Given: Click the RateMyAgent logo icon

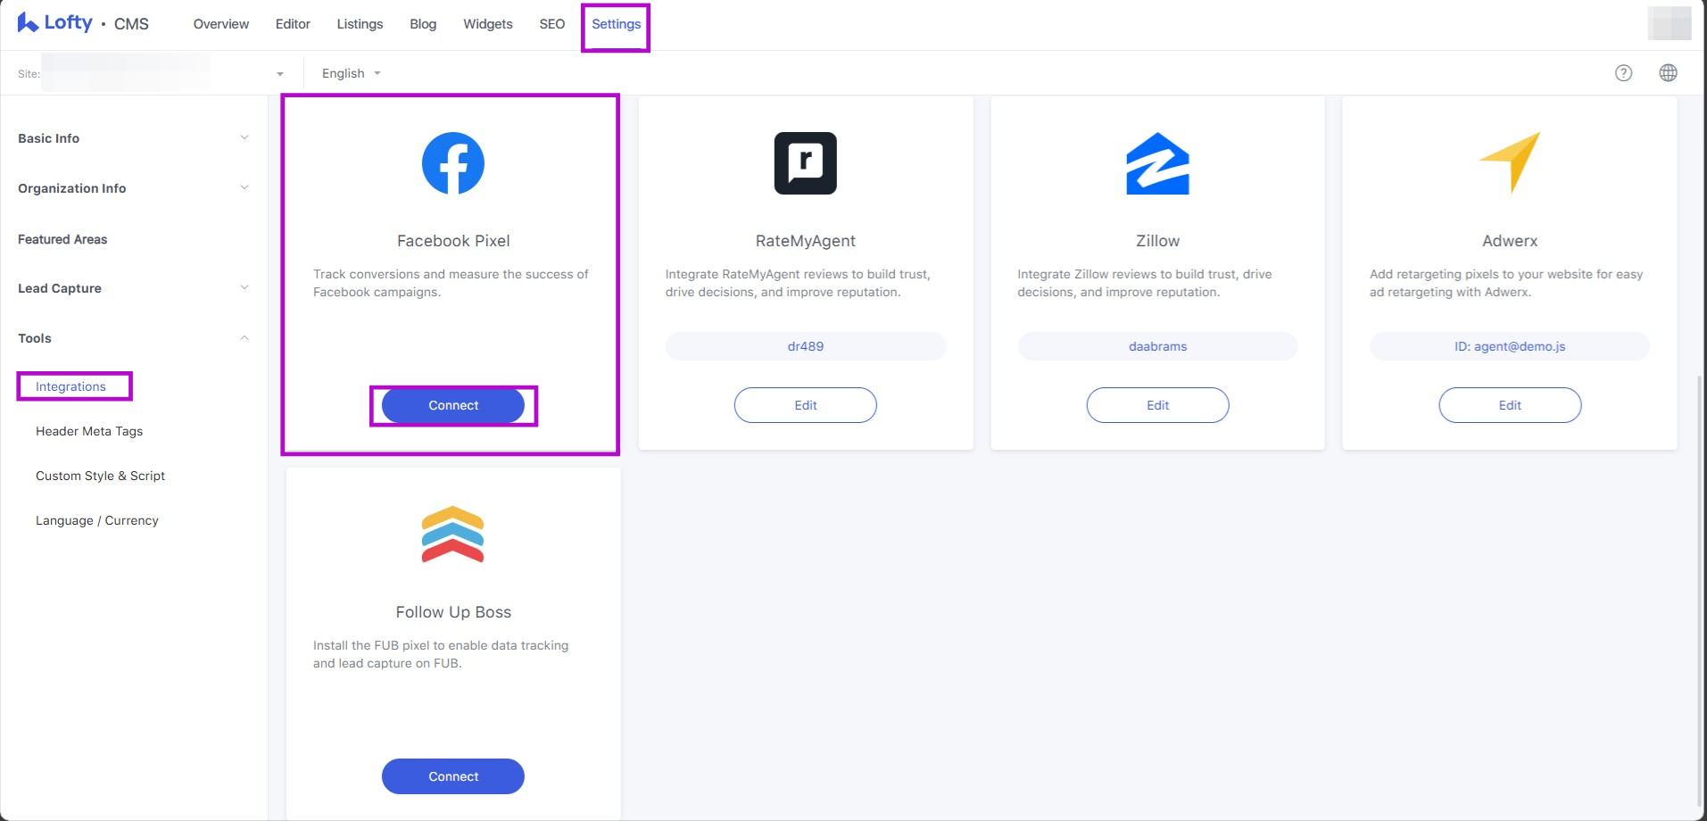Looking at the screenshot, I should [805, 163].
